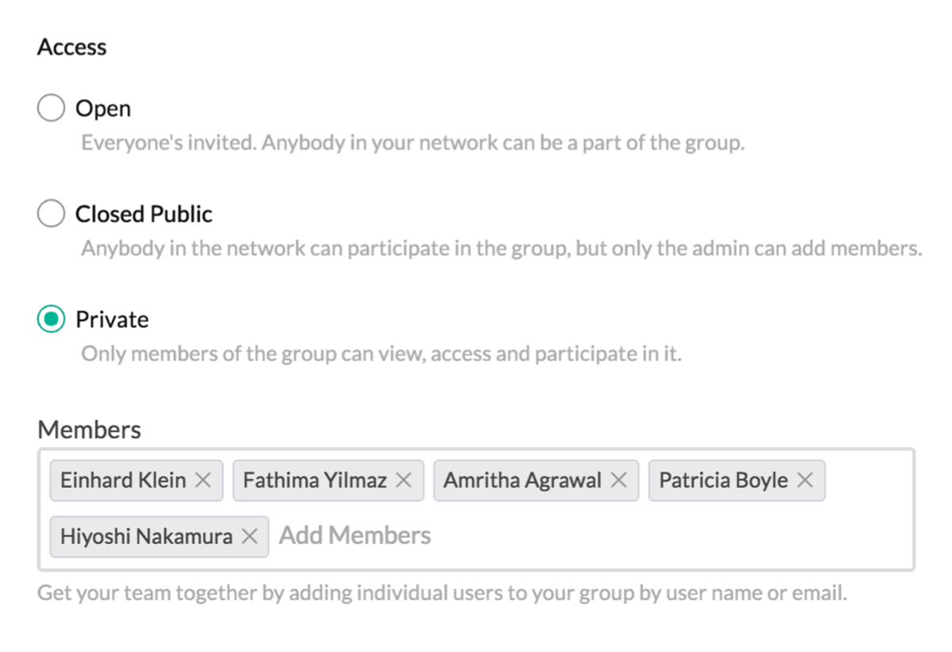This screenshot has height=652, width=952.
Task: Choose the Closed Public radio button
Action: (x=51, y=214)
